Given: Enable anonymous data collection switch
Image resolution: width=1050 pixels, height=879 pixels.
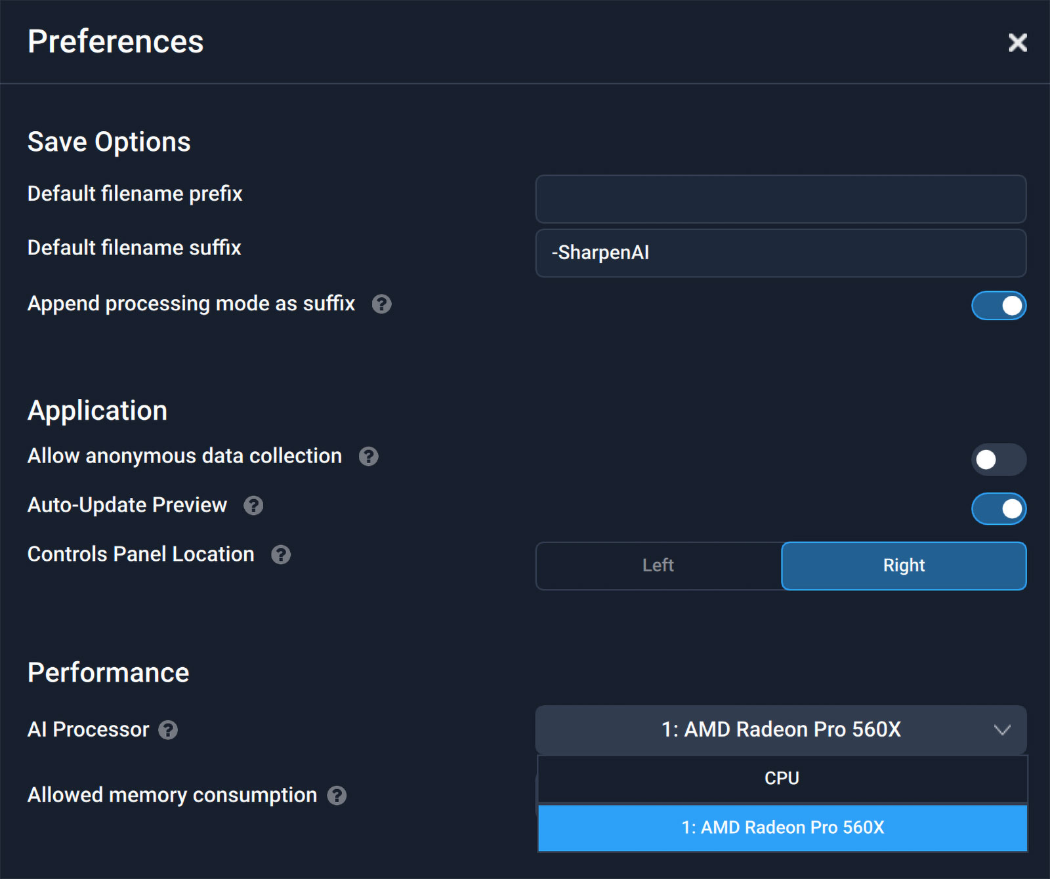Looking at the screenshot, I should click(x=998, y=460).
